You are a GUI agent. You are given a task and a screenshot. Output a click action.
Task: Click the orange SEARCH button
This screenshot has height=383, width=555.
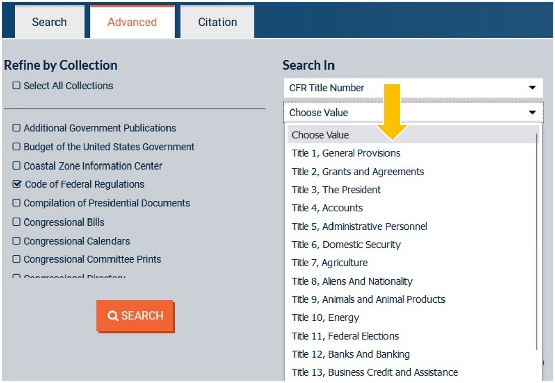(x=135, y=316)
